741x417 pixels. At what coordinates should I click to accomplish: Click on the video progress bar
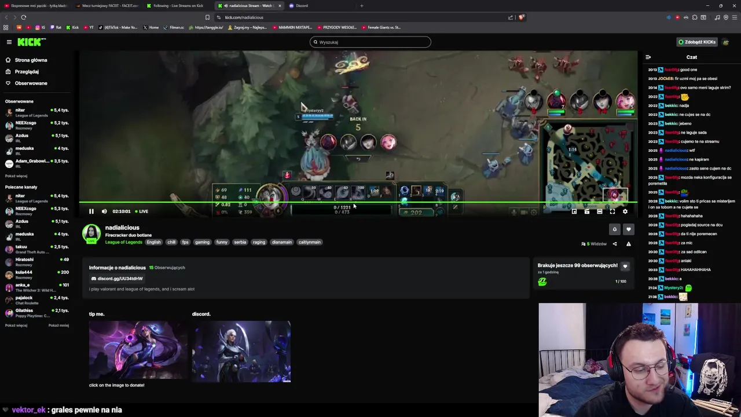click(x=358, y=203)
